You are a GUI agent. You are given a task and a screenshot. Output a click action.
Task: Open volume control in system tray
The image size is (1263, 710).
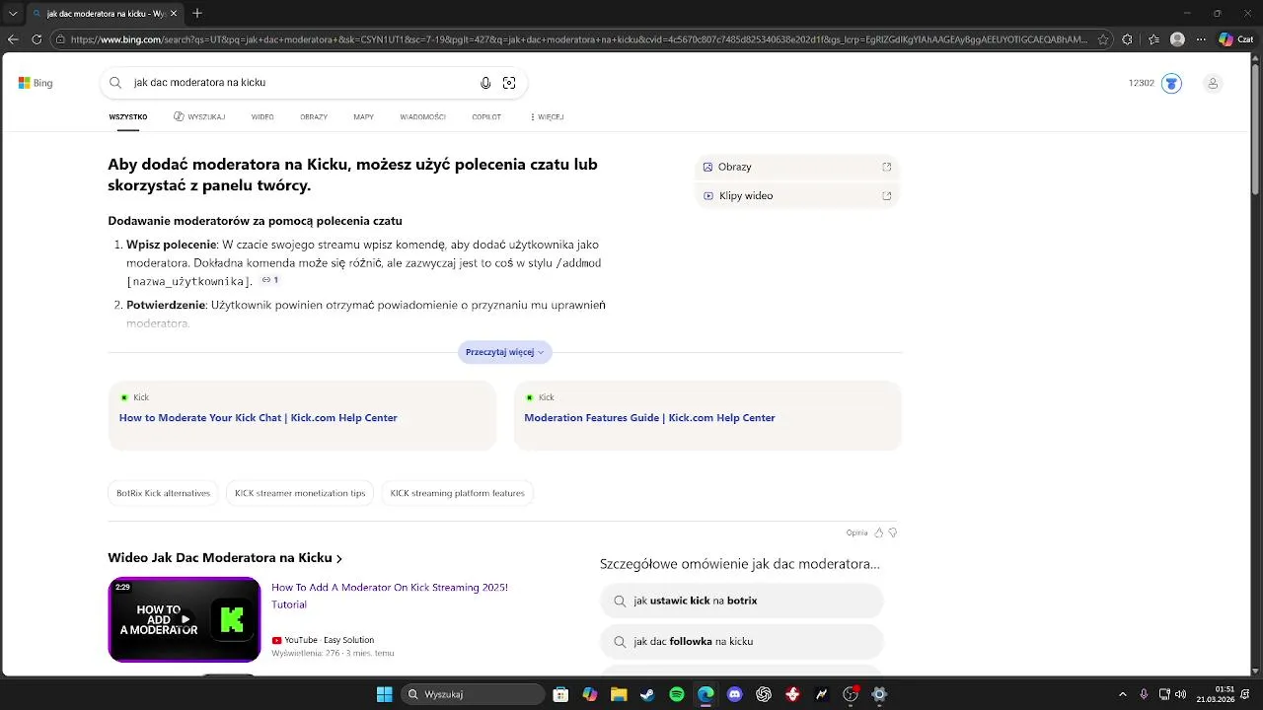[x=1181, y=694]
